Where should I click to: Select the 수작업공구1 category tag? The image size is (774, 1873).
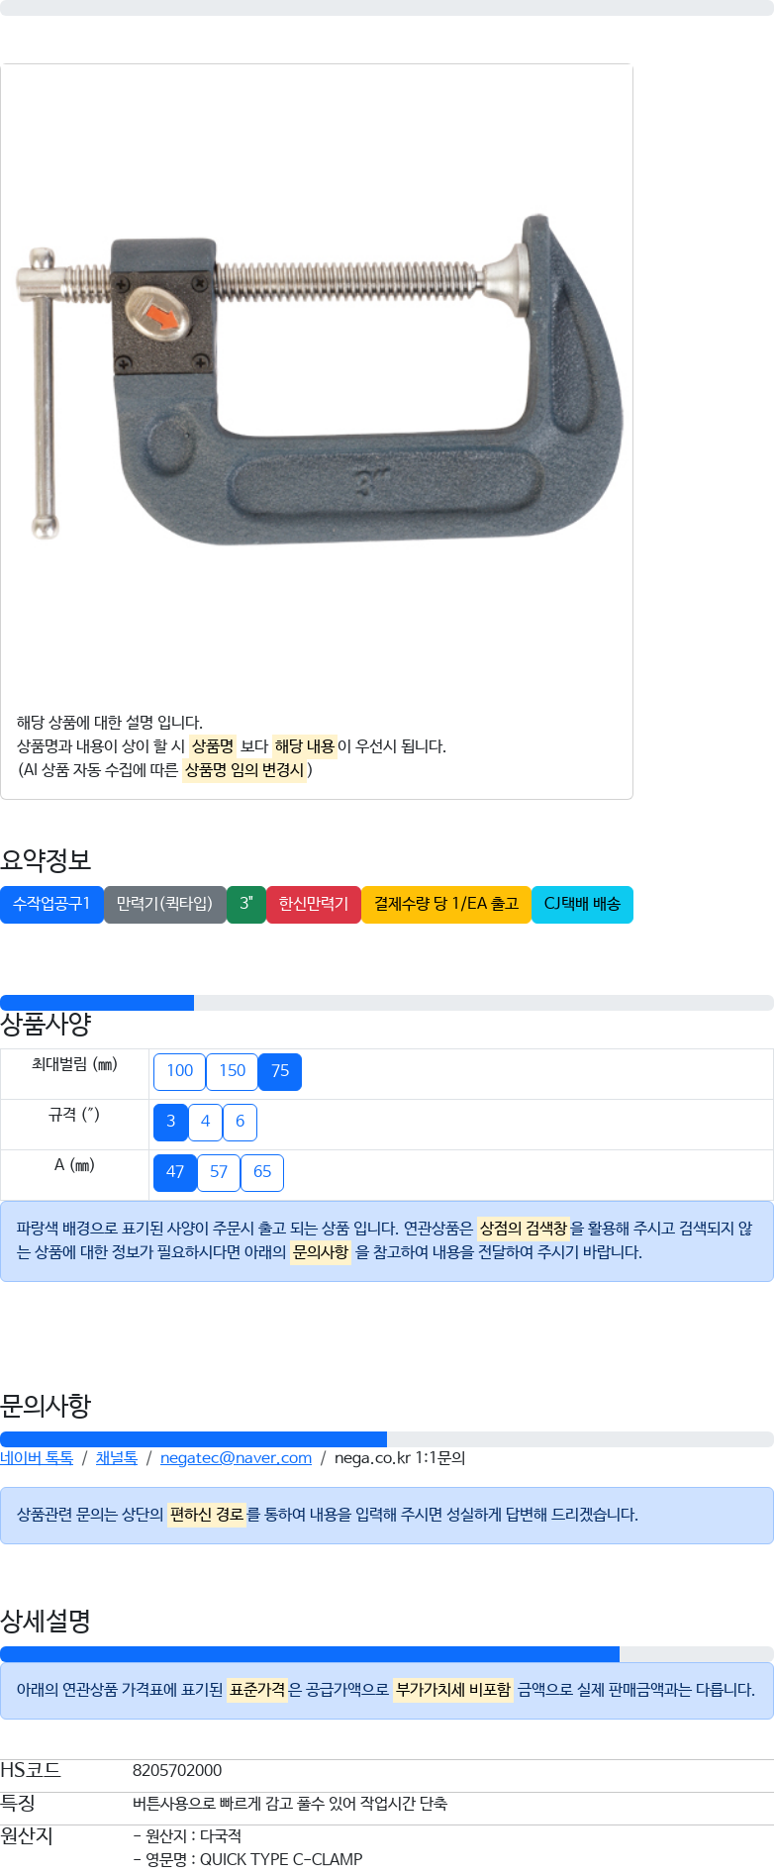pos(51,904)
